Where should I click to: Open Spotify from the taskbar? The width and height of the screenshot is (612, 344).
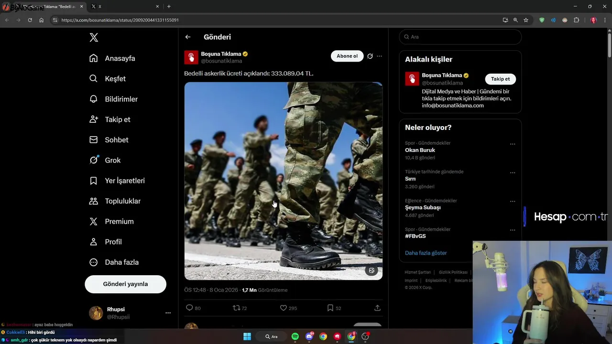point(295,336)
